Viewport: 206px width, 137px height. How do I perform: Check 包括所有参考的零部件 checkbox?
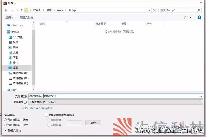coord(46,115)
